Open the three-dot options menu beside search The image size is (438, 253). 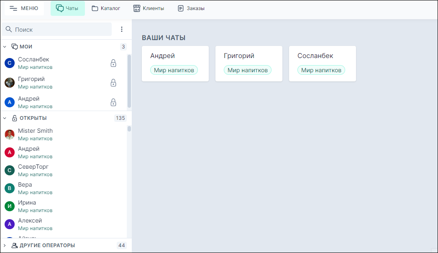[122, 29]
